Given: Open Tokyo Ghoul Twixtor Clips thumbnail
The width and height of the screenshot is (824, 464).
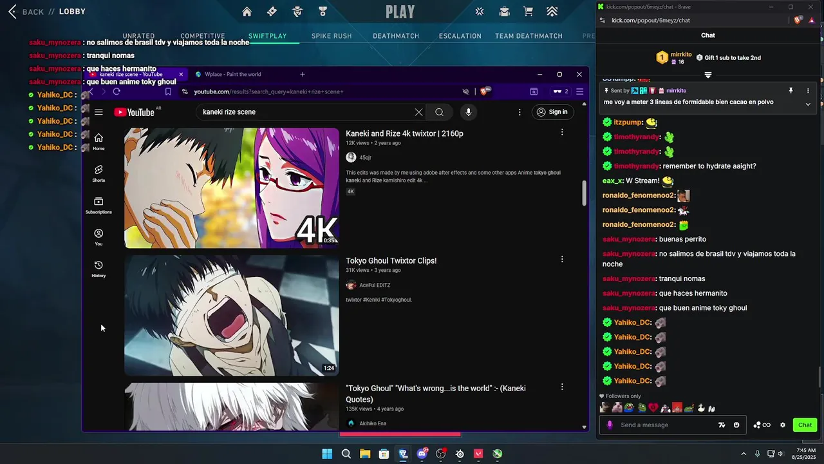Looking at the screenshot, I should pos(232,315).
